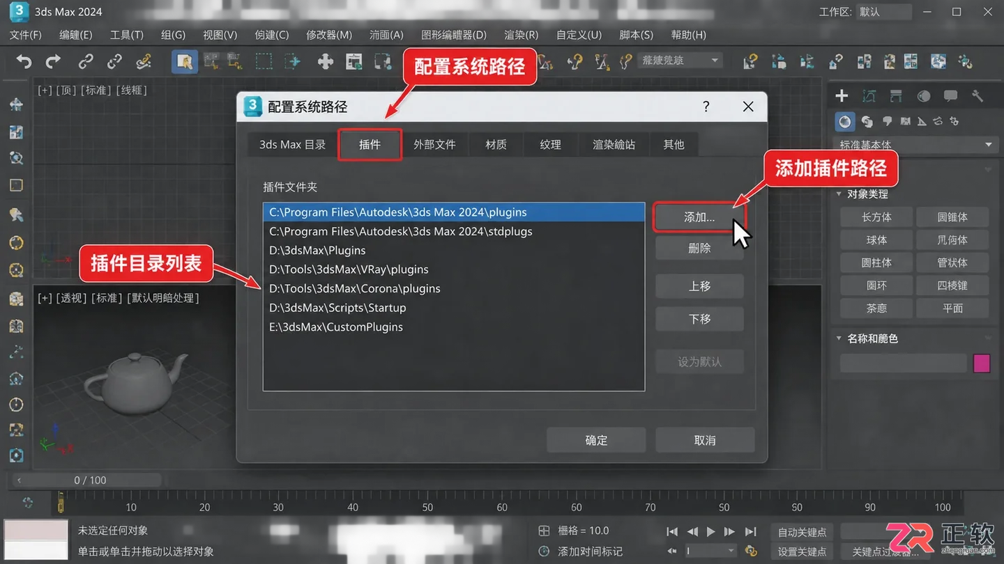Screen dimensions: 1004x564
Task: Open the Create plus tab in command panel
Action: 842,96
